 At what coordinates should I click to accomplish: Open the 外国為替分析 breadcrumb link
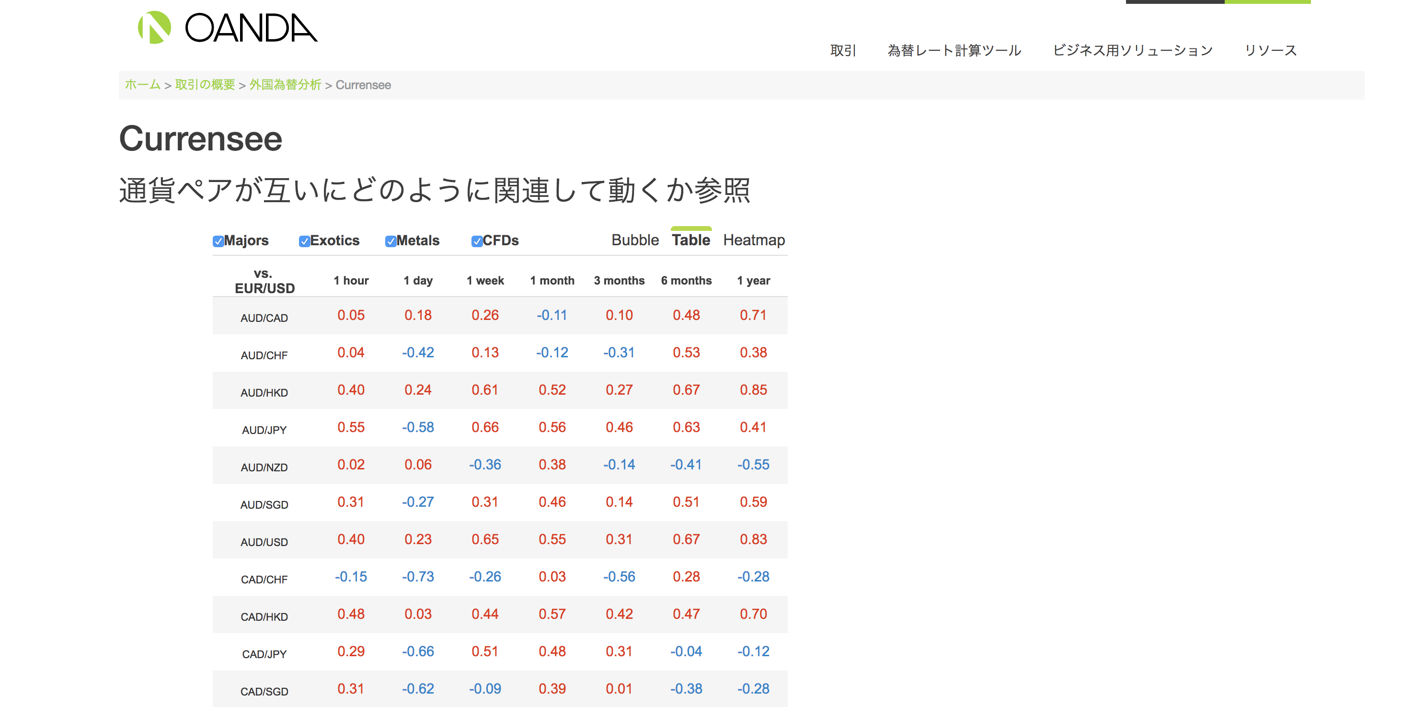285,85
